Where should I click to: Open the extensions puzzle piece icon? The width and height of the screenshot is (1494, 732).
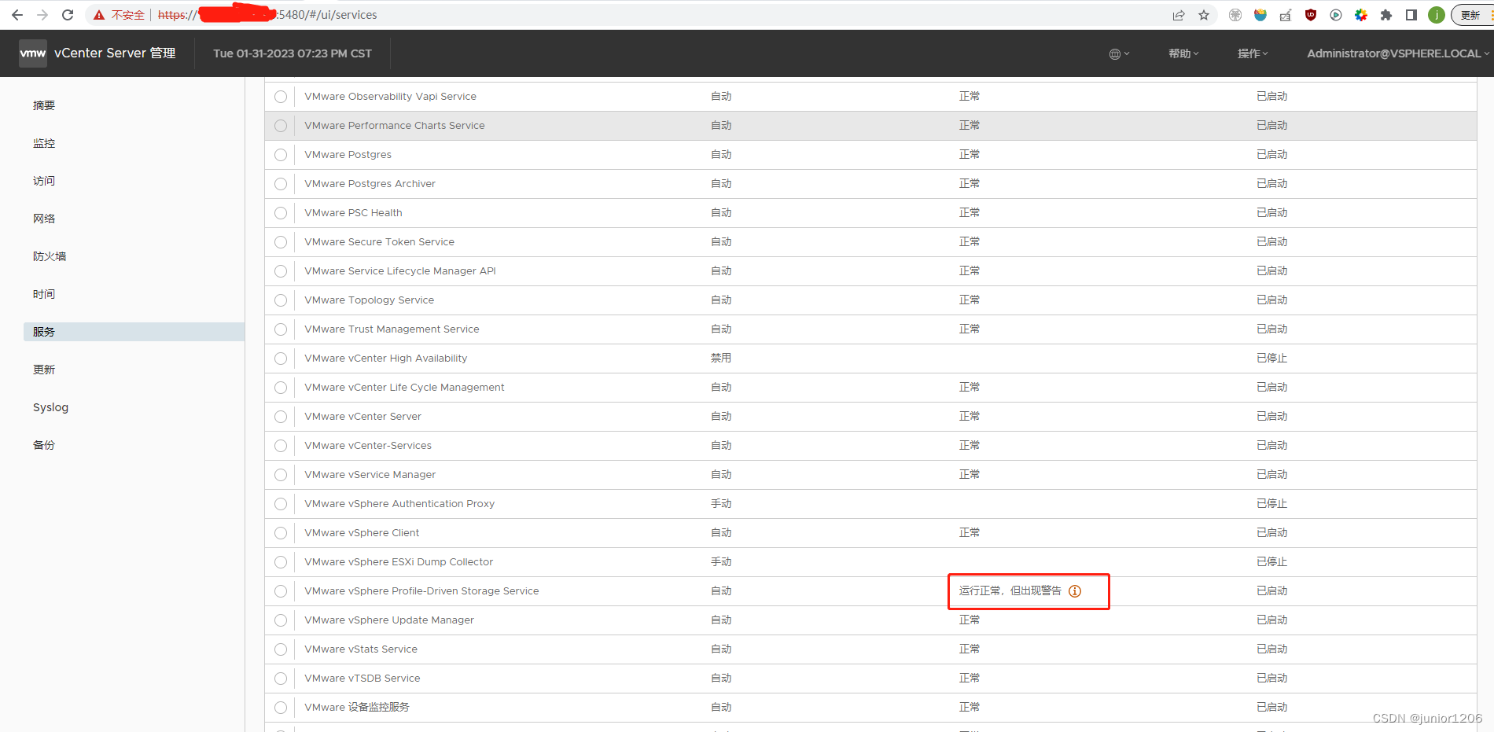point(1386,15)
